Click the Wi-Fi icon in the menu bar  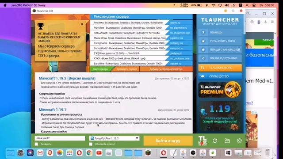point(213,5)
